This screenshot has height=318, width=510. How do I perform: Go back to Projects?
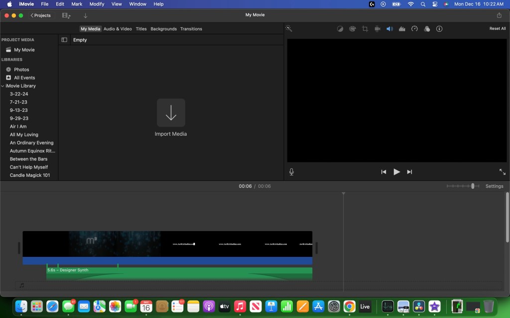41,15
